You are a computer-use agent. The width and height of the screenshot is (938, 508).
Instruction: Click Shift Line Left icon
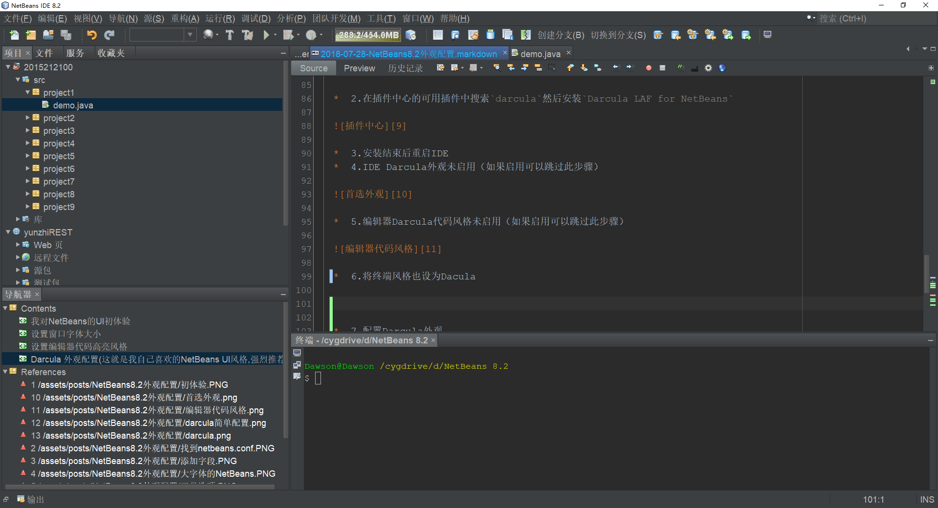pos(616,68)
